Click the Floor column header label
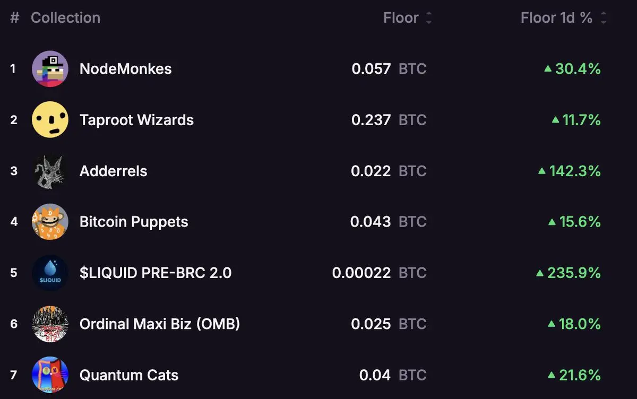Viewport: 637px width, 399px height. (401, 18)
